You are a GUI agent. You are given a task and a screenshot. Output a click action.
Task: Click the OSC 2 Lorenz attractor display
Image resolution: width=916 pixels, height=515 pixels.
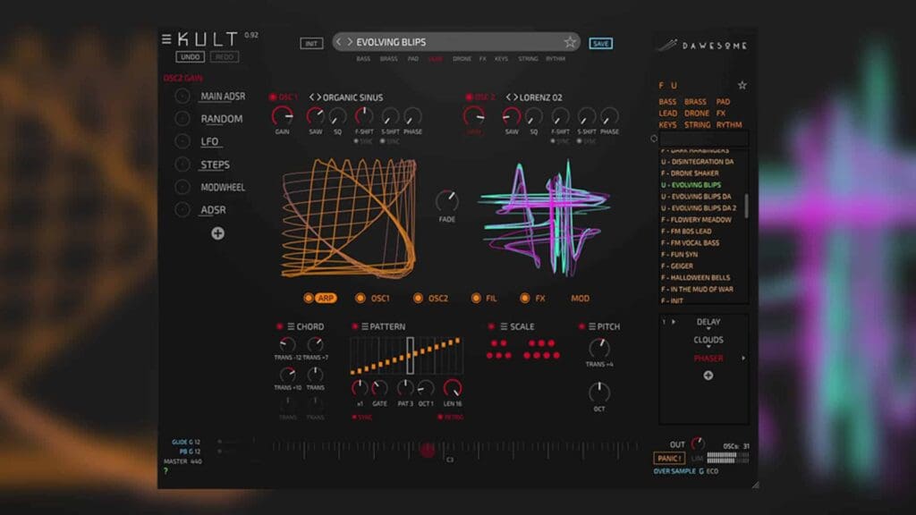[x=545, y=217]
